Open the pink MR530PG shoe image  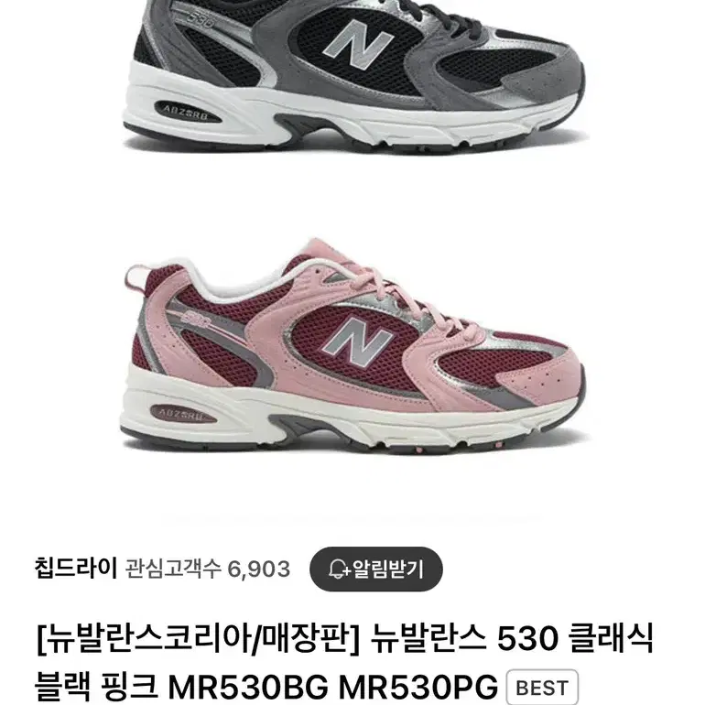(352, 345)
